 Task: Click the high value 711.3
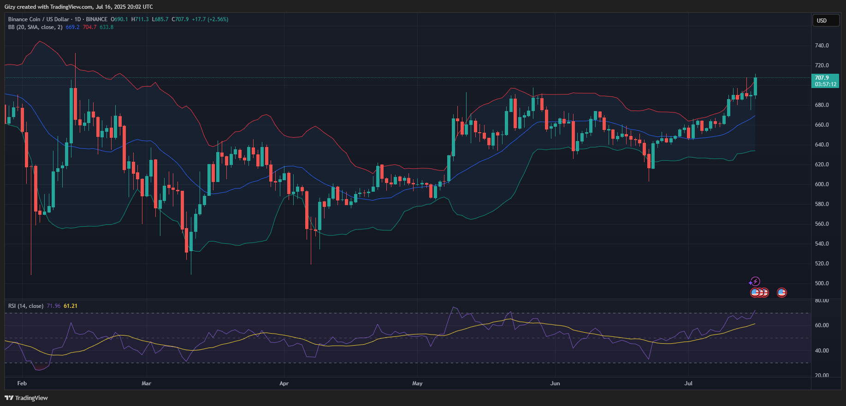[142, 19]
